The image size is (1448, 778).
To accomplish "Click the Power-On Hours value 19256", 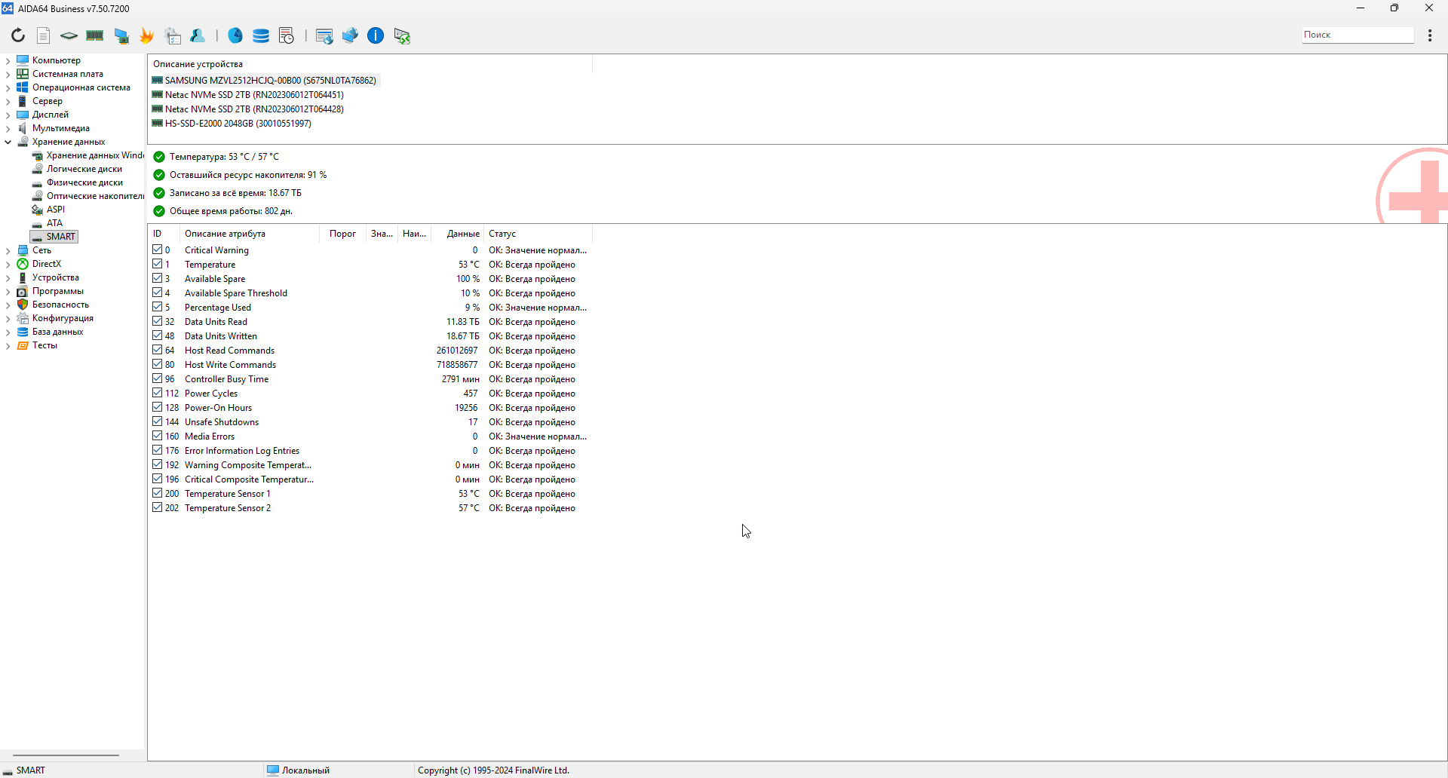I will 466,408.
